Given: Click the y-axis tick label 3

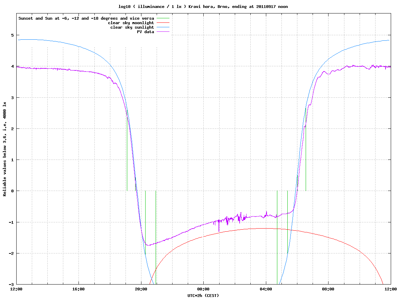Looking at the screenshot, I should click(x=12, y=98).
